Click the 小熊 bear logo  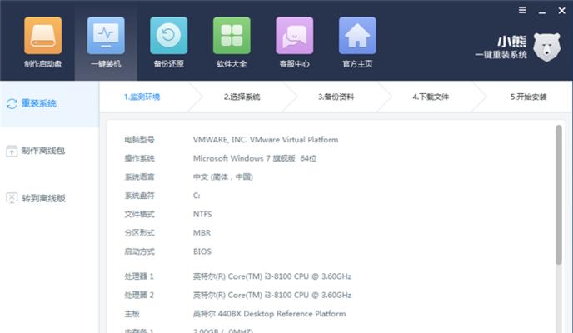point(546,47)
